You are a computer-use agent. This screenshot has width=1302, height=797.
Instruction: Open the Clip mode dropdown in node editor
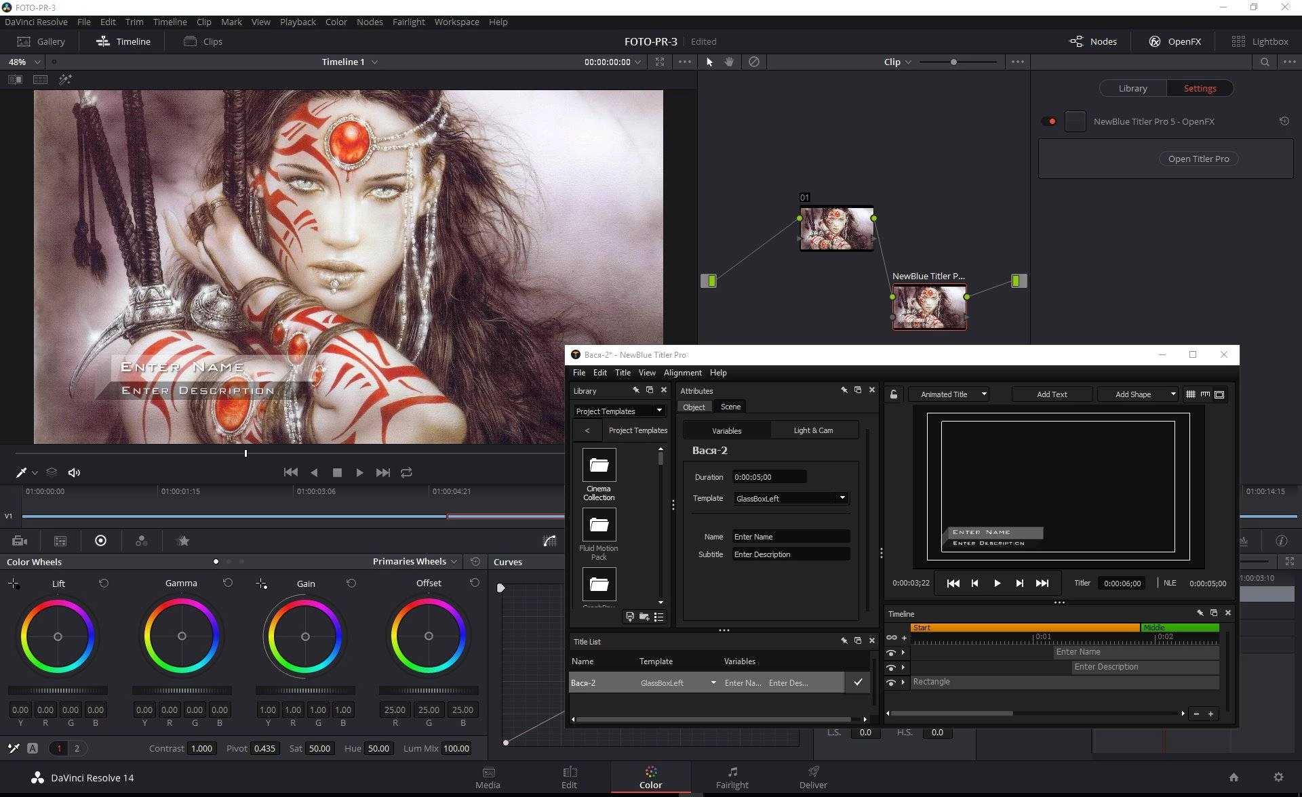pyautogui.click(x=897, y=62)
